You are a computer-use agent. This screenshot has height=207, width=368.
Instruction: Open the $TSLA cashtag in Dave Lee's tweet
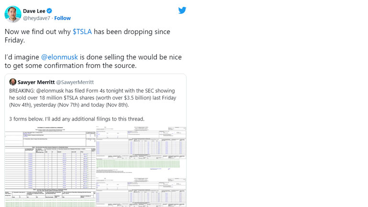82,32
